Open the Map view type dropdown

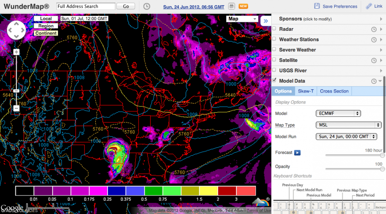pyautogui.click(x=242, y=19)
